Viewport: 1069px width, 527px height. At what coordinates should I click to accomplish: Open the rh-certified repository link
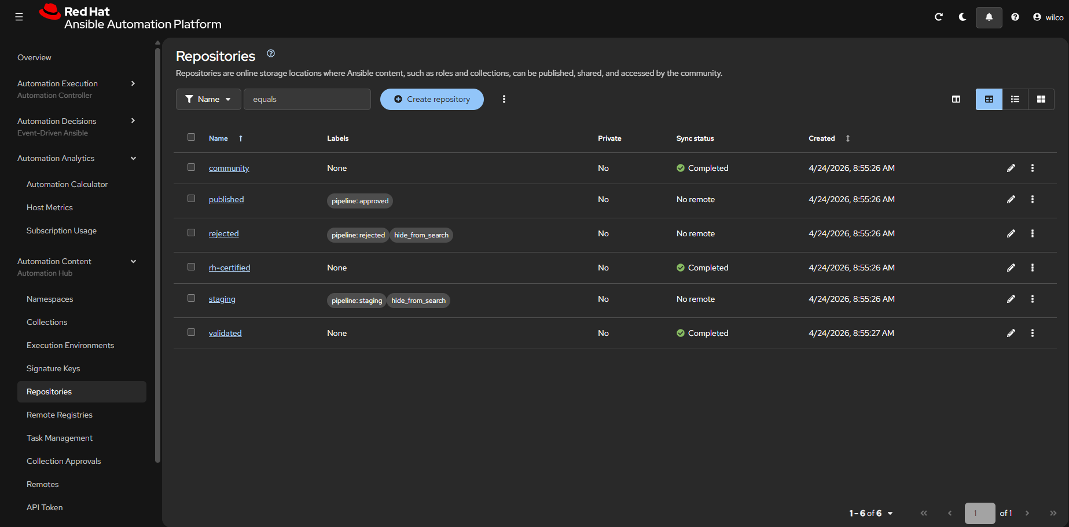tap(230, 268)
